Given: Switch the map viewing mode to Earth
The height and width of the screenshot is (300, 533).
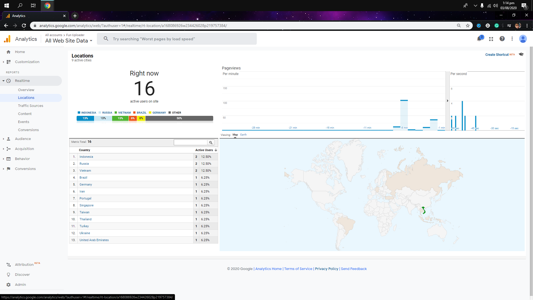Looking at the screenshot, I should (243, 135).
